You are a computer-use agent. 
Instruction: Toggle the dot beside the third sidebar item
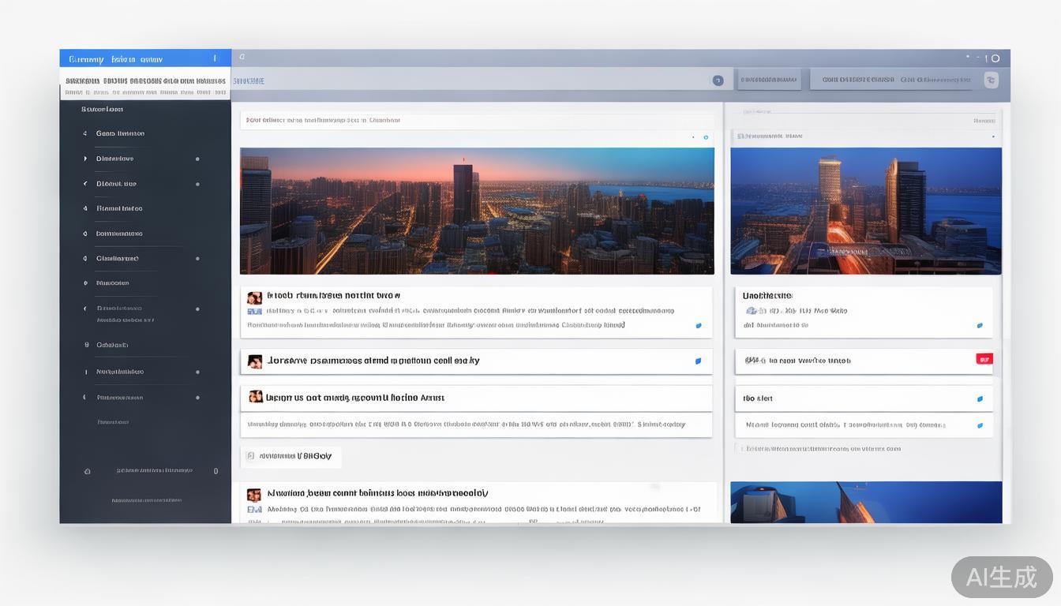click(x=197, y=184)
